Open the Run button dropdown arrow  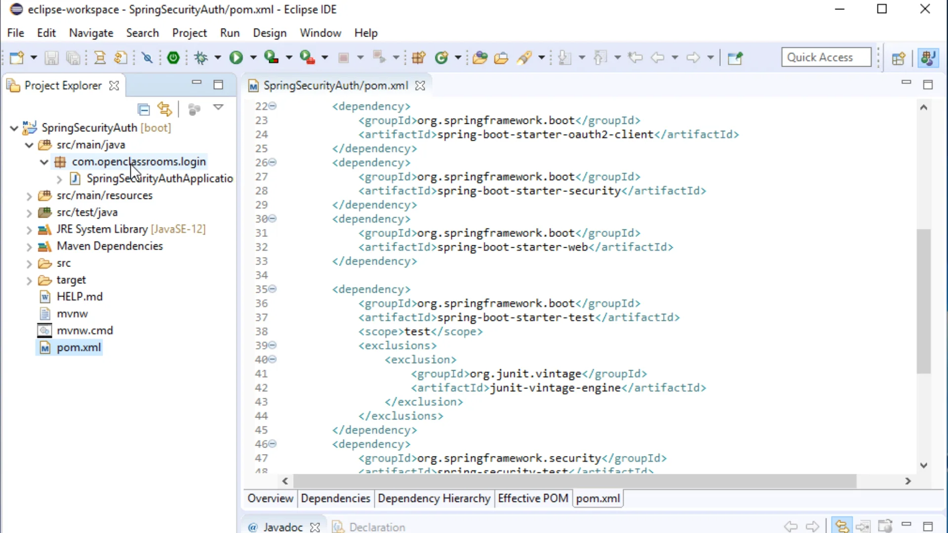point(253,58)
